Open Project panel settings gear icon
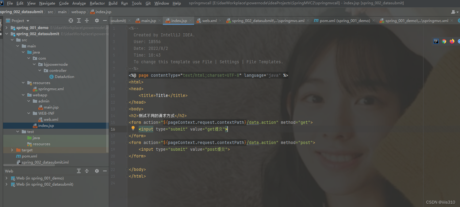Screen dimensions: 460x207 coord(97,20)
